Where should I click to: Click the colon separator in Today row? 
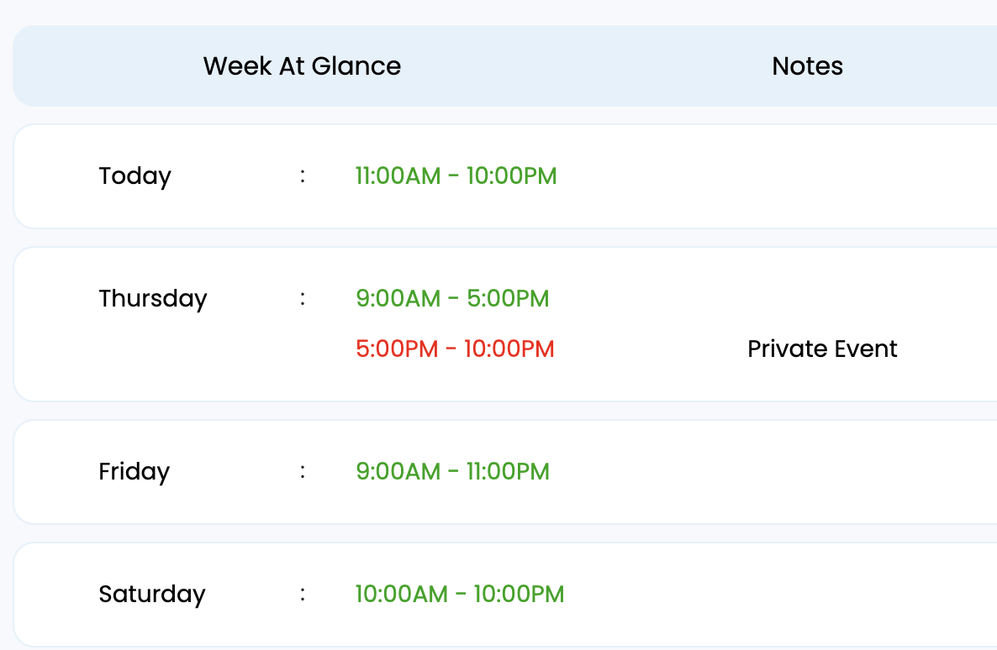coord(302,176)
